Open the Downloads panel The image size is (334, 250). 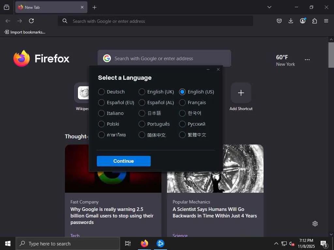click(x=291, y=21)
